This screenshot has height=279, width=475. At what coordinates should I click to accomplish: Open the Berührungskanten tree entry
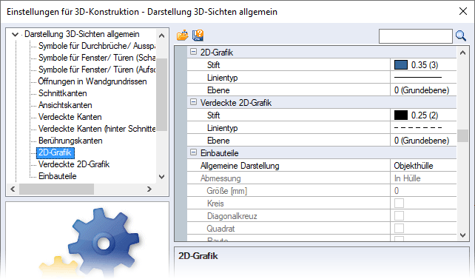(70, 141)
